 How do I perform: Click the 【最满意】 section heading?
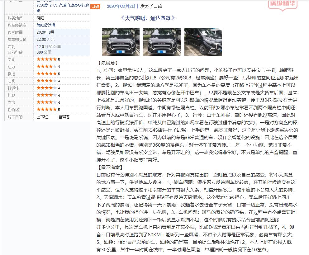[108, 63]
